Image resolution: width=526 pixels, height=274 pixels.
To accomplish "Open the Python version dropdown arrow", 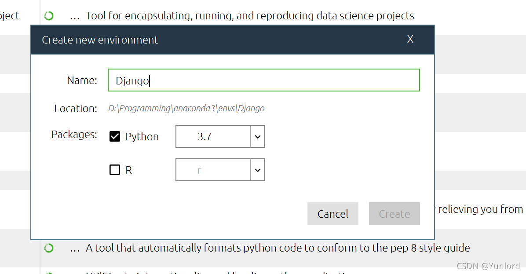I will coord(258,137).
